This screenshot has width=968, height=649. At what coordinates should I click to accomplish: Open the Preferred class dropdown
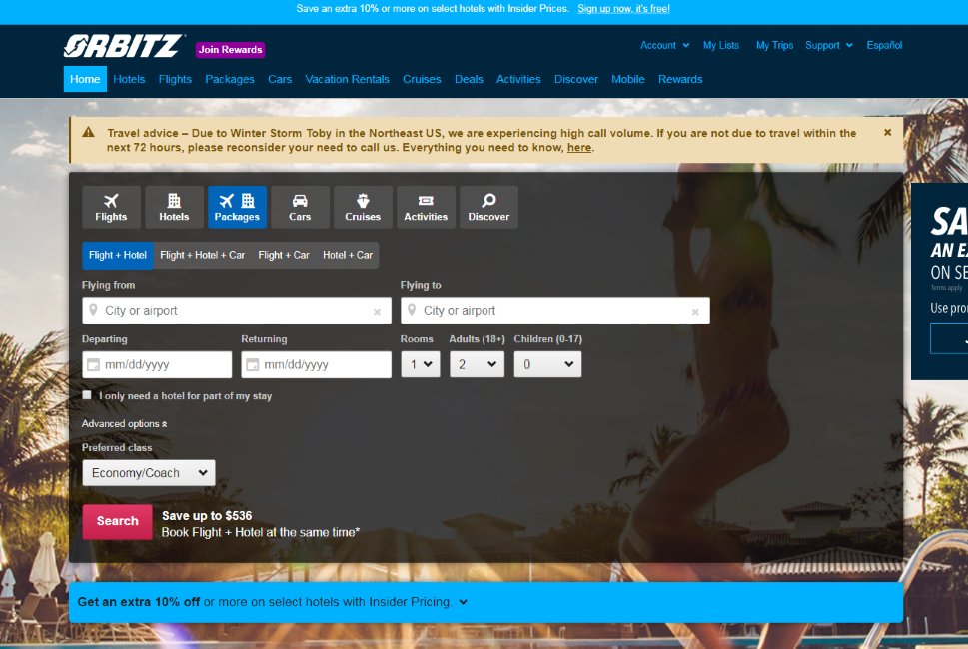[x=148, y=472]
